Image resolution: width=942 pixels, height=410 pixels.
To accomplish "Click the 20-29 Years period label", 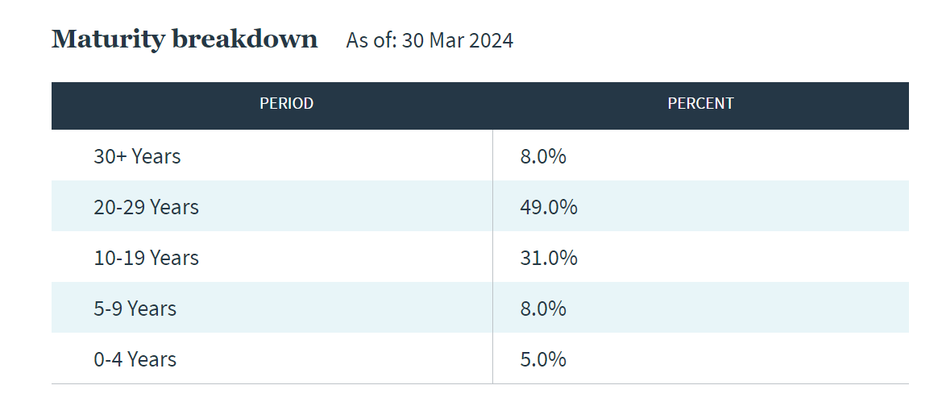I will tap(146, 207).
